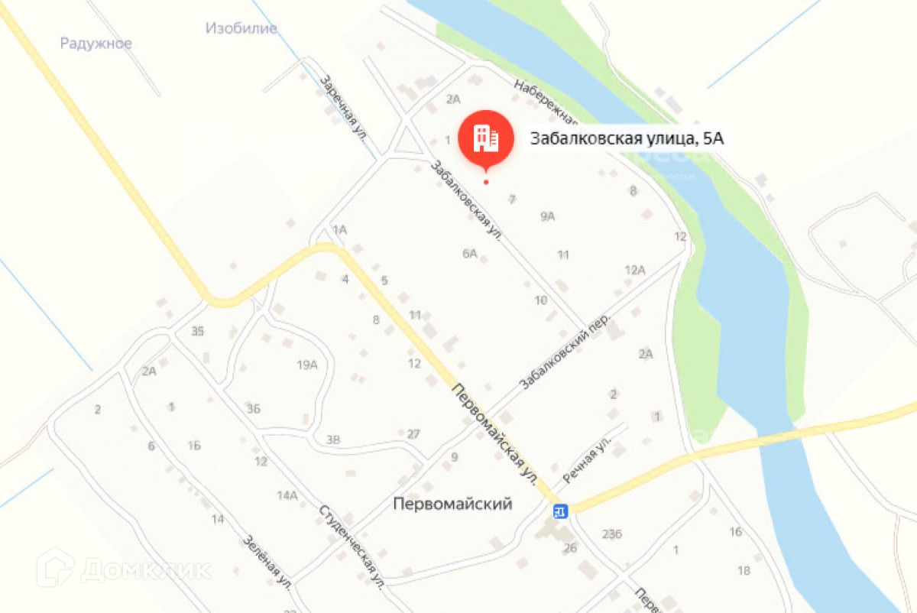This screenshot has width=917, height=613.
Task: Click the Первомайский settlement name
Action: click(452, 504)
